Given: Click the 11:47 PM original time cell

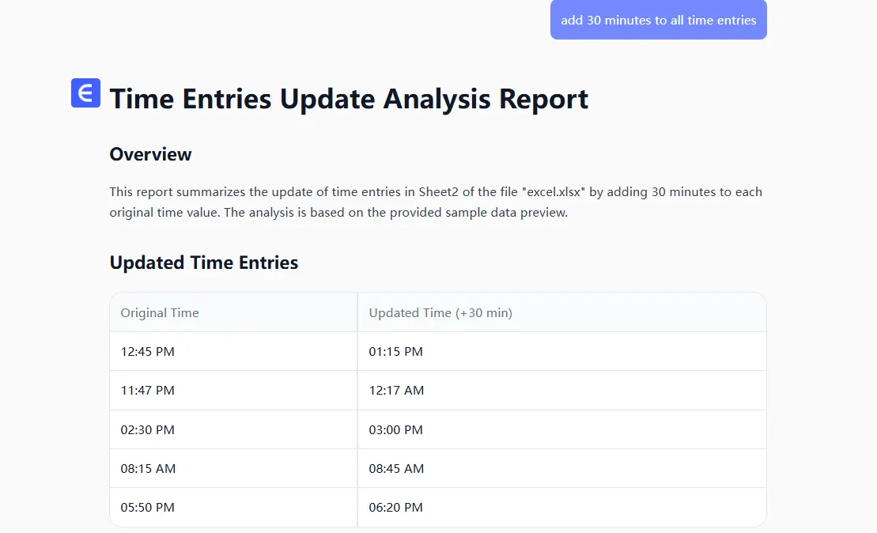Looking at the screenshot, I should pos(148,391).
